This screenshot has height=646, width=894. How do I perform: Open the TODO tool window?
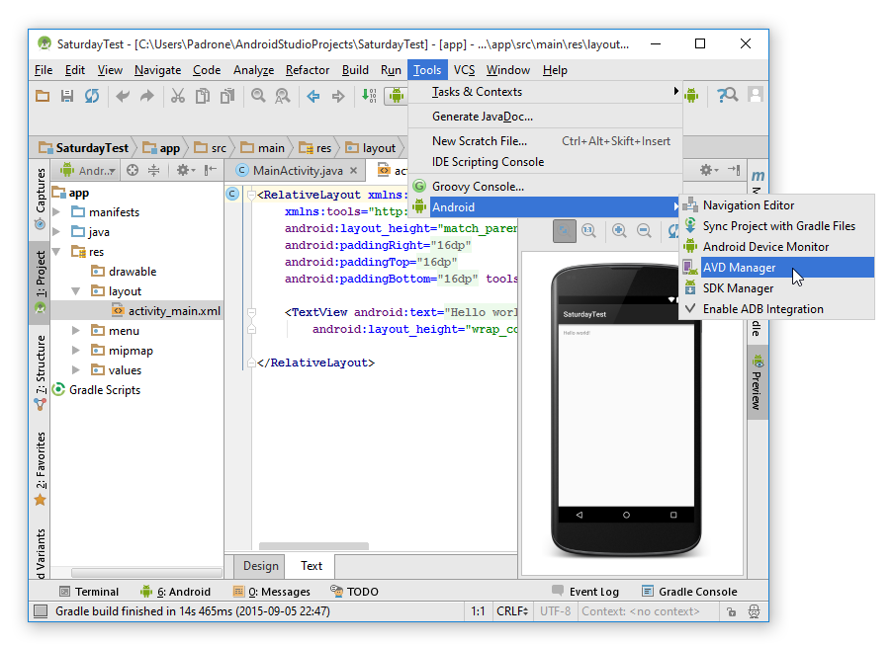tap(354, 592)
